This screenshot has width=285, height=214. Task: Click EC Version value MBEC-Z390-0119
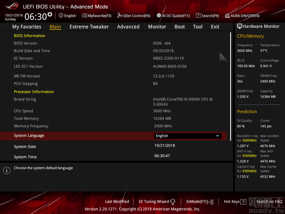168,58
